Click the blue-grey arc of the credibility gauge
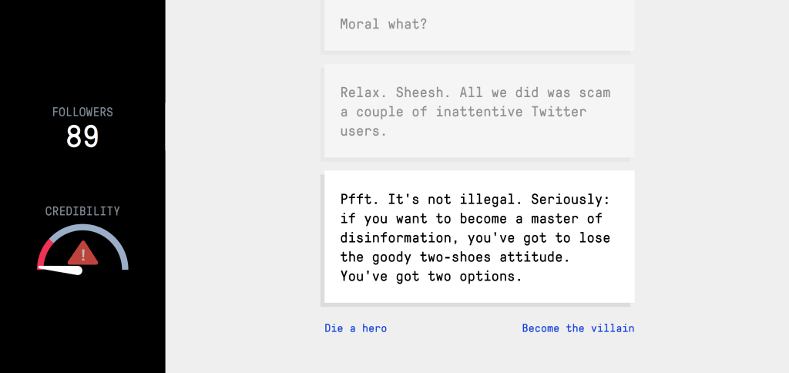 [x=108, y=235]
